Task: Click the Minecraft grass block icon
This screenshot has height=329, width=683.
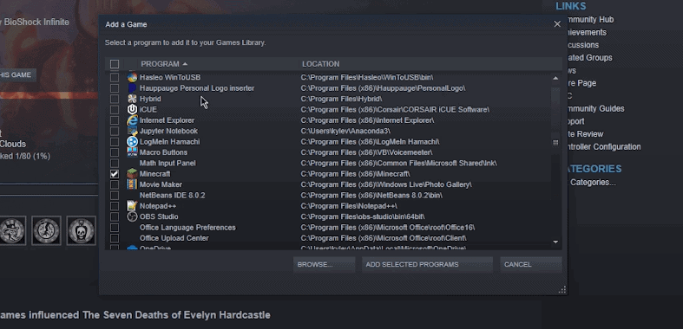Action: click(132, 174)
